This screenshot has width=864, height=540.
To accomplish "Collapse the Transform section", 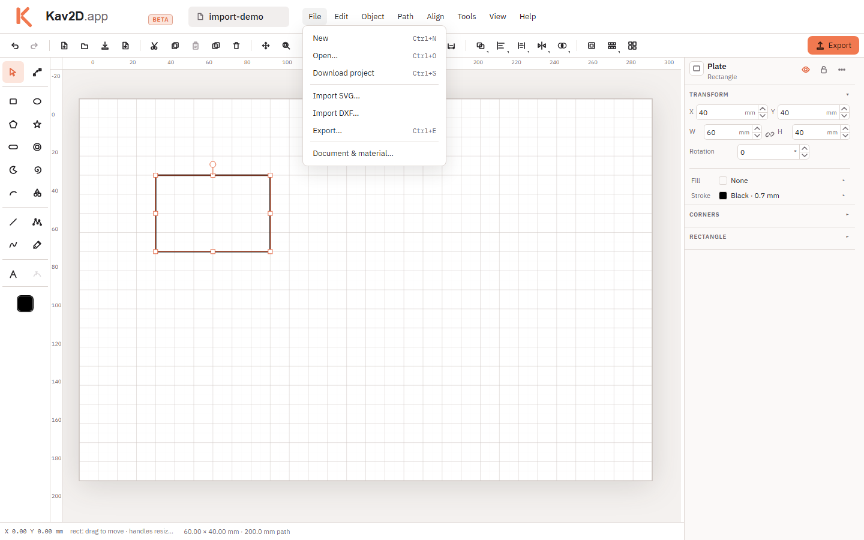I will (x=770, y=95).
